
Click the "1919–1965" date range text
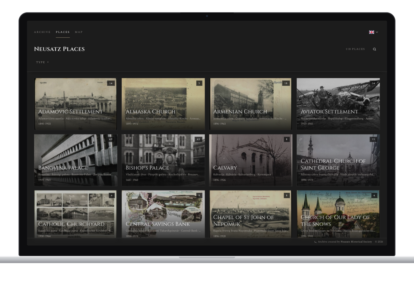click(x=45, y=180)
